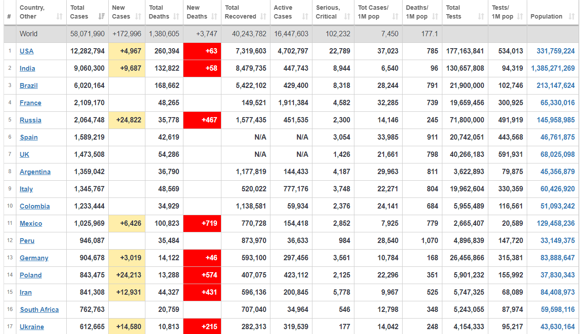Open the UK country link
The height and width of the screenshot is (334, 582).
pos(25,155)
